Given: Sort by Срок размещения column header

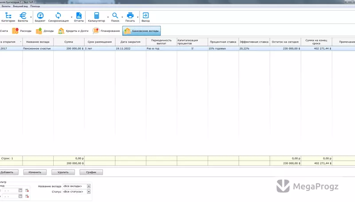Looking at the screenshot, I should [99, 42].
